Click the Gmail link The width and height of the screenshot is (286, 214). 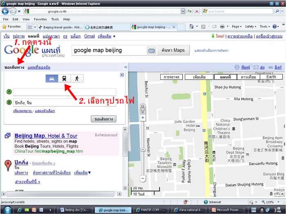pyautogui.click(x=89, y=36)
